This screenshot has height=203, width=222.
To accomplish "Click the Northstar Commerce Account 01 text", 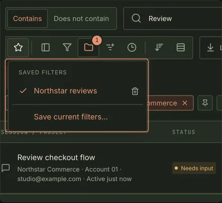I will pyautogui.click(x=69, y=169).
